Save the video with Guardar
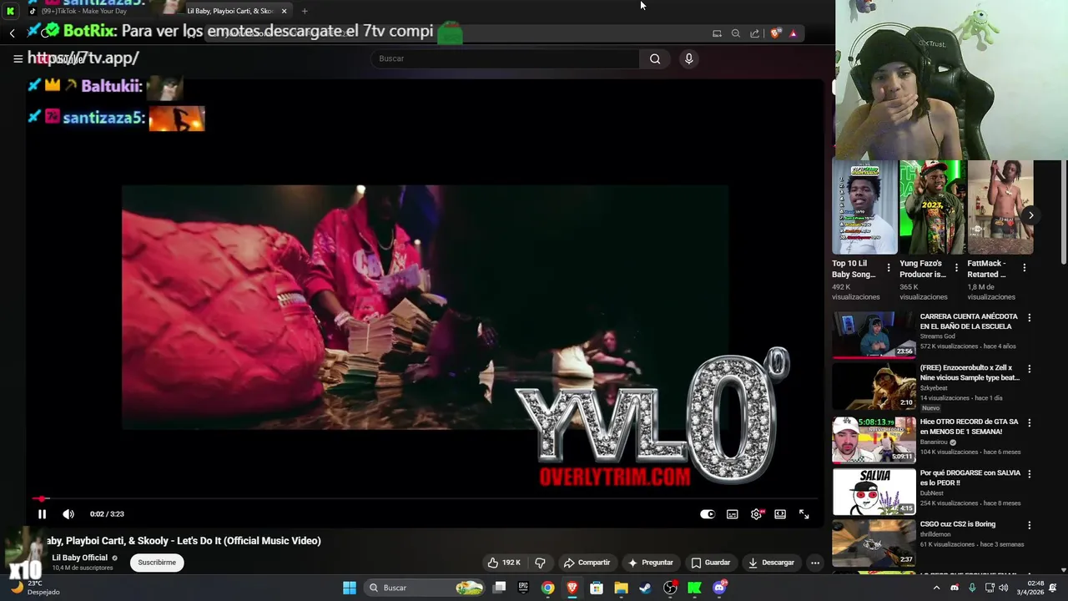Screen dimensions: 1068x601 [x=710, y=563]
